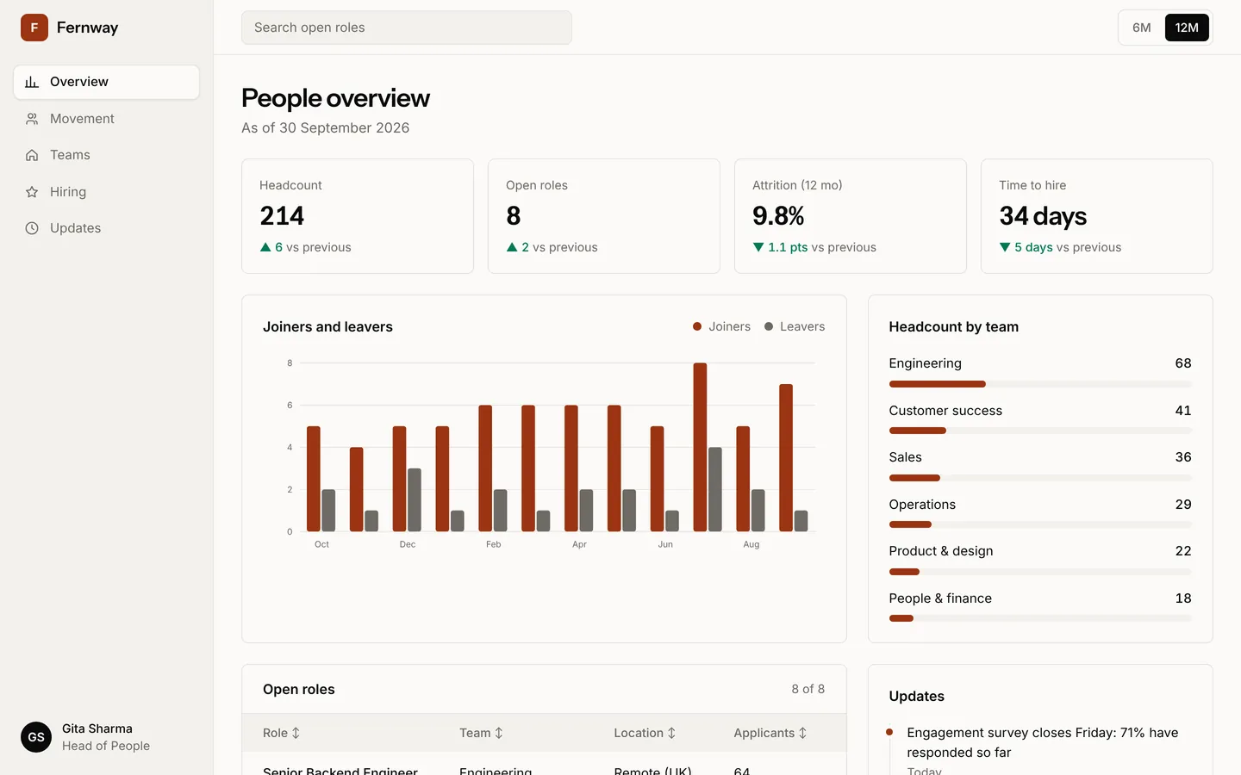Sort the table by Role column
1241x775 pixels.
[281, 733]
